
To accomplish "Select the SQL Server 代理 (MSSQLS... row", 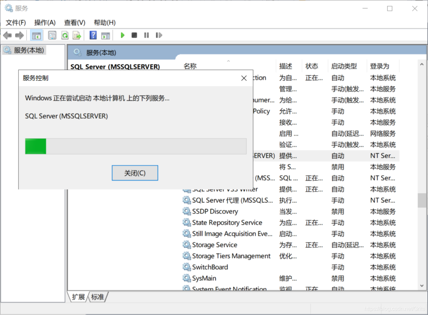I will pos(291,200).
